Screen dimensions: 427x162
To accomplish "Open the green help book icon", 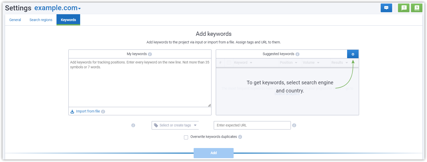I will tap(417, 8).
